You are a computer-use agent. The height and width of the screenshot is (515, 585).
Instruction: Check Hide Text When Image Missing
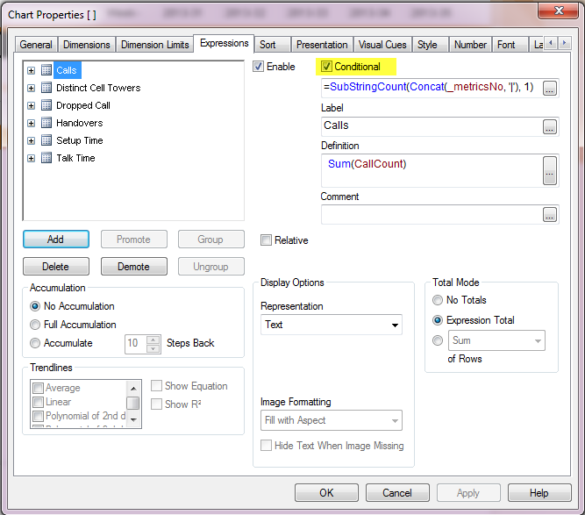pos(266,445)
